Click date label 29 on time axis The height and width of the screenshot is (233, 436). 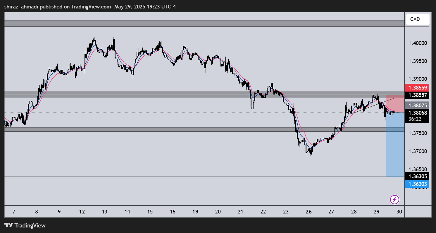377,212
